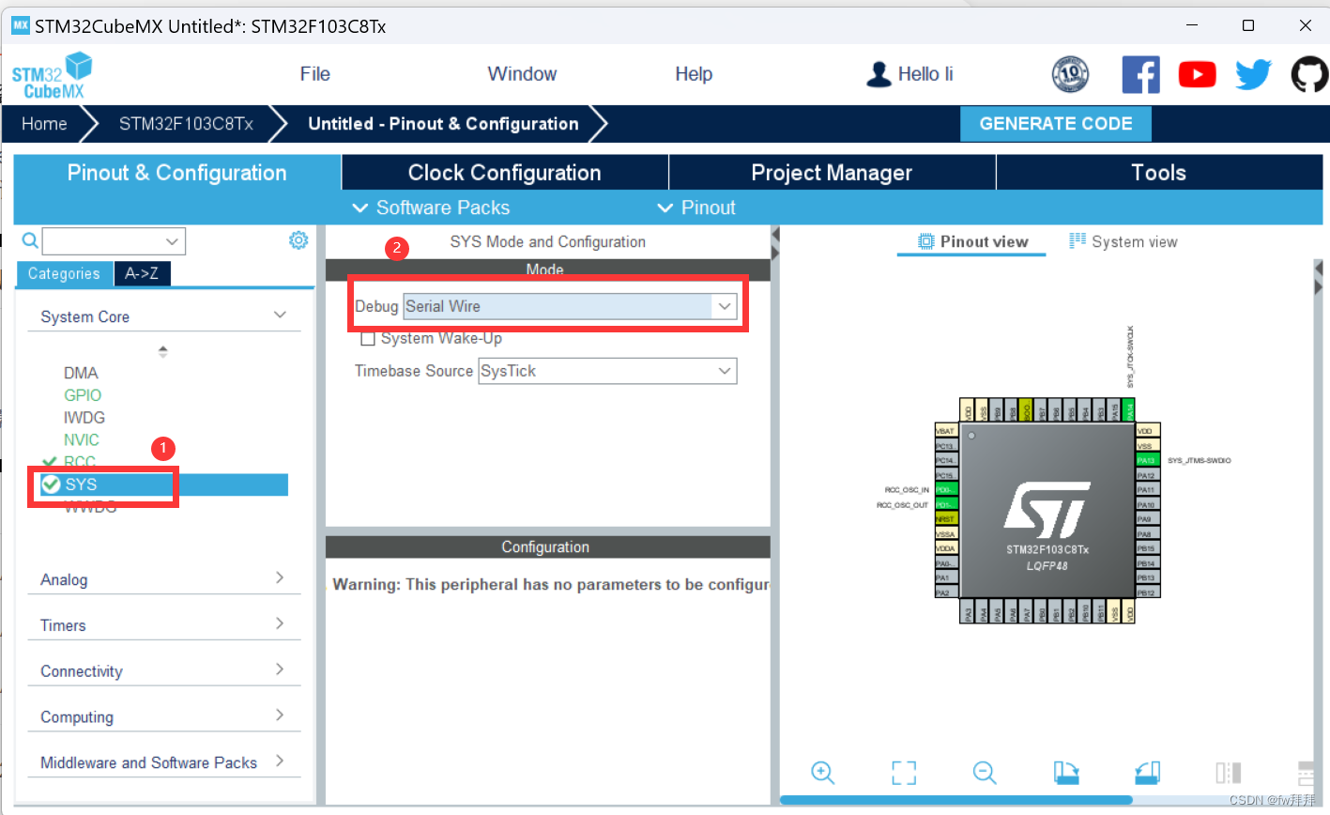
Task: Select SYS in System Core list
Action: (x=163, y=484)
